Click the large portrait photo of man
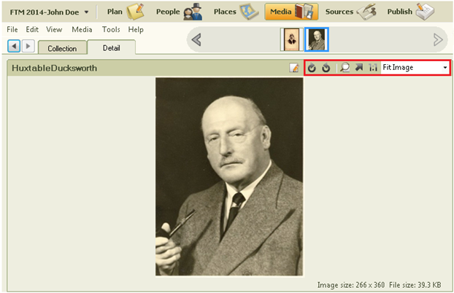Viewport: 454px width, 293px height. pyautogui.click(x=229, y=176)
